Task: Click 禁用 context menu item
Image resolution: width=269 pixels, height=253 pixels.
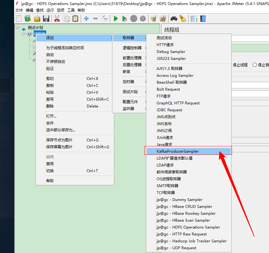Action: click(75, 164)
